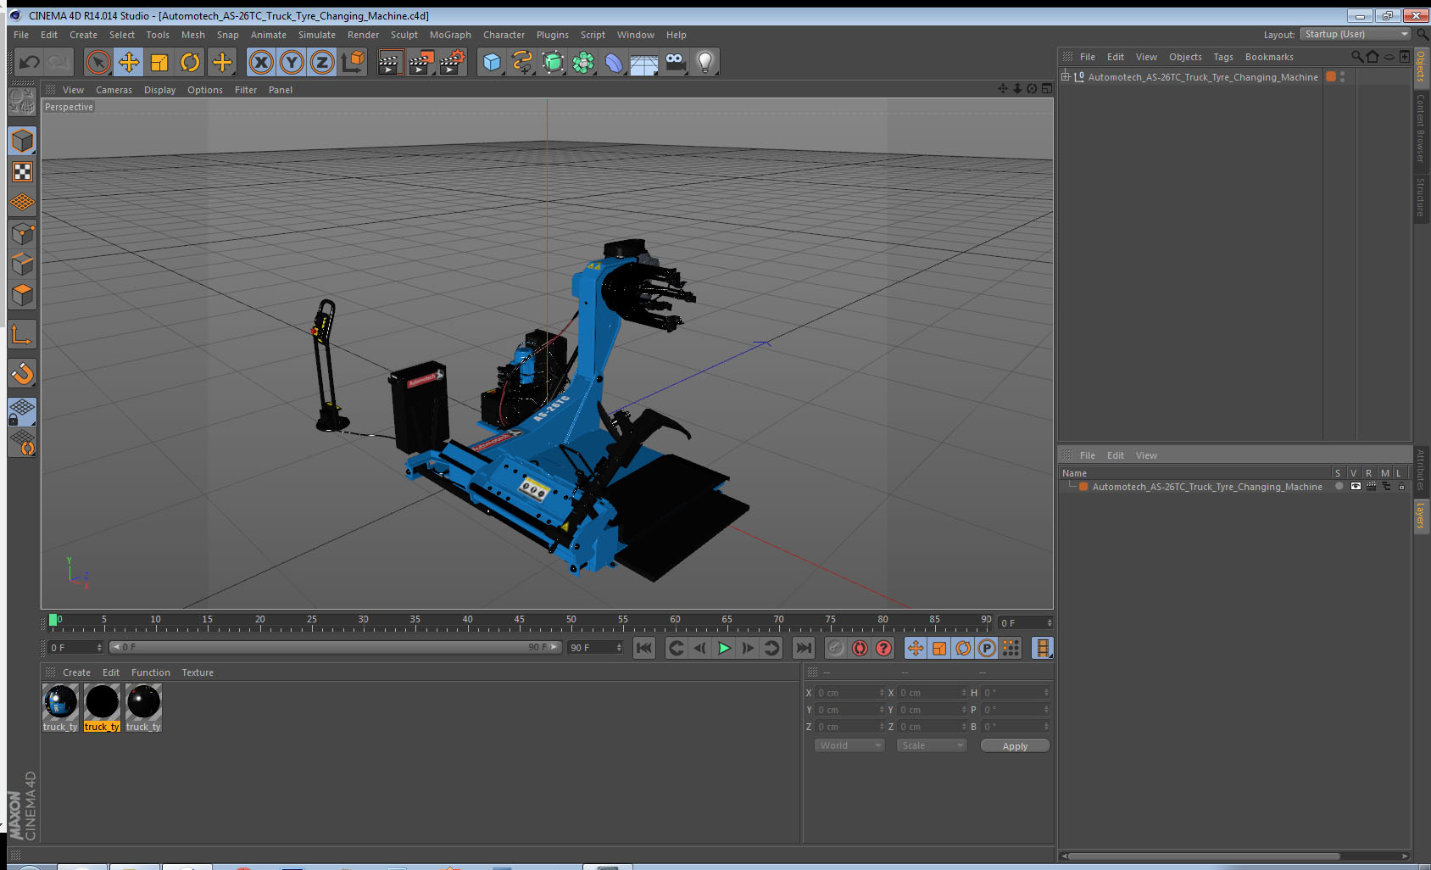Open the viewport Display menu
Viewport: 1431px width, 870px height.
click(x=159, y=90)
